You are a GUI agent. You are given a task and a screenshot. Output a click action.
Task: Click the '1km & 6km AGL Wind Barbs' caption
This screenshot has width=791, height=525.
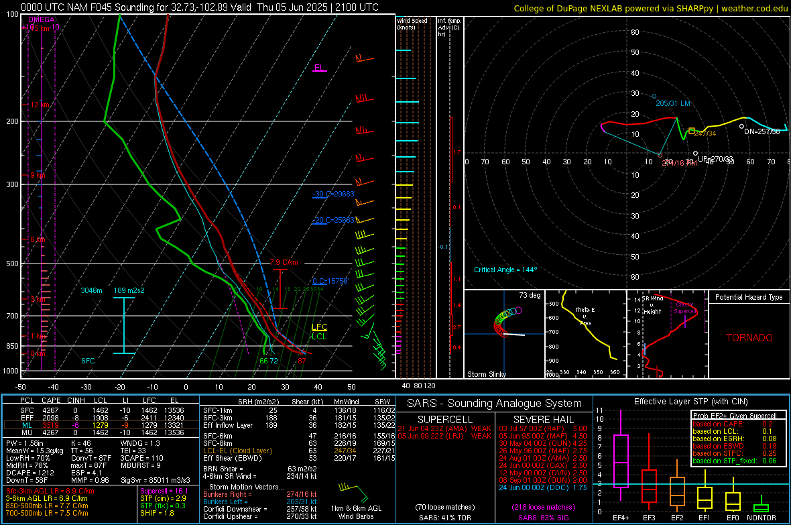(356, 512)
